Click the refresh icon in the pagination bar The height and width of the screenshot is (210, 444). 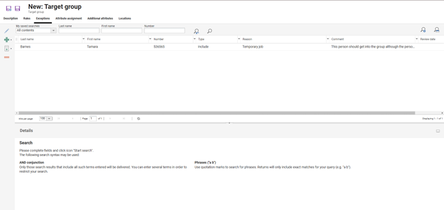click(139, 119)
